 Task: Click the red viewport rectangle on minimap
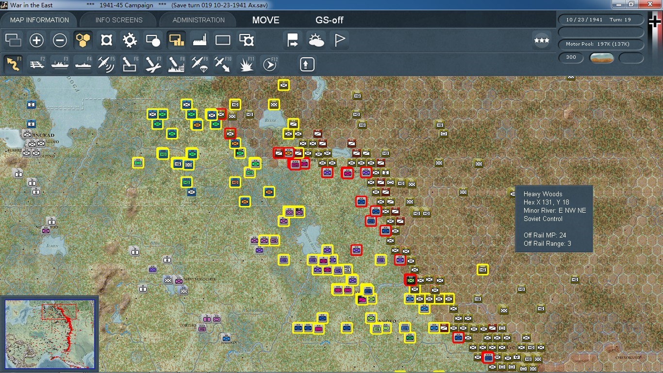[x=59, y=312]
